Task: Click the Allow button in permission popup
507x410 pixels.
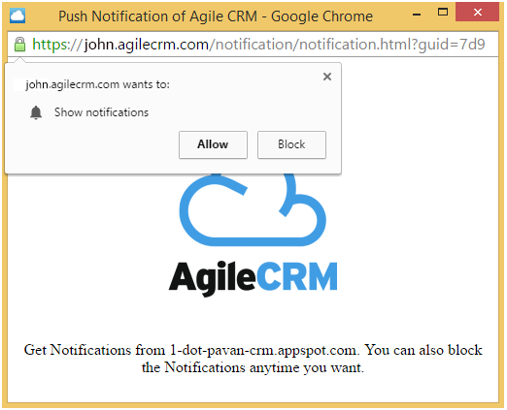Action: 213,144
